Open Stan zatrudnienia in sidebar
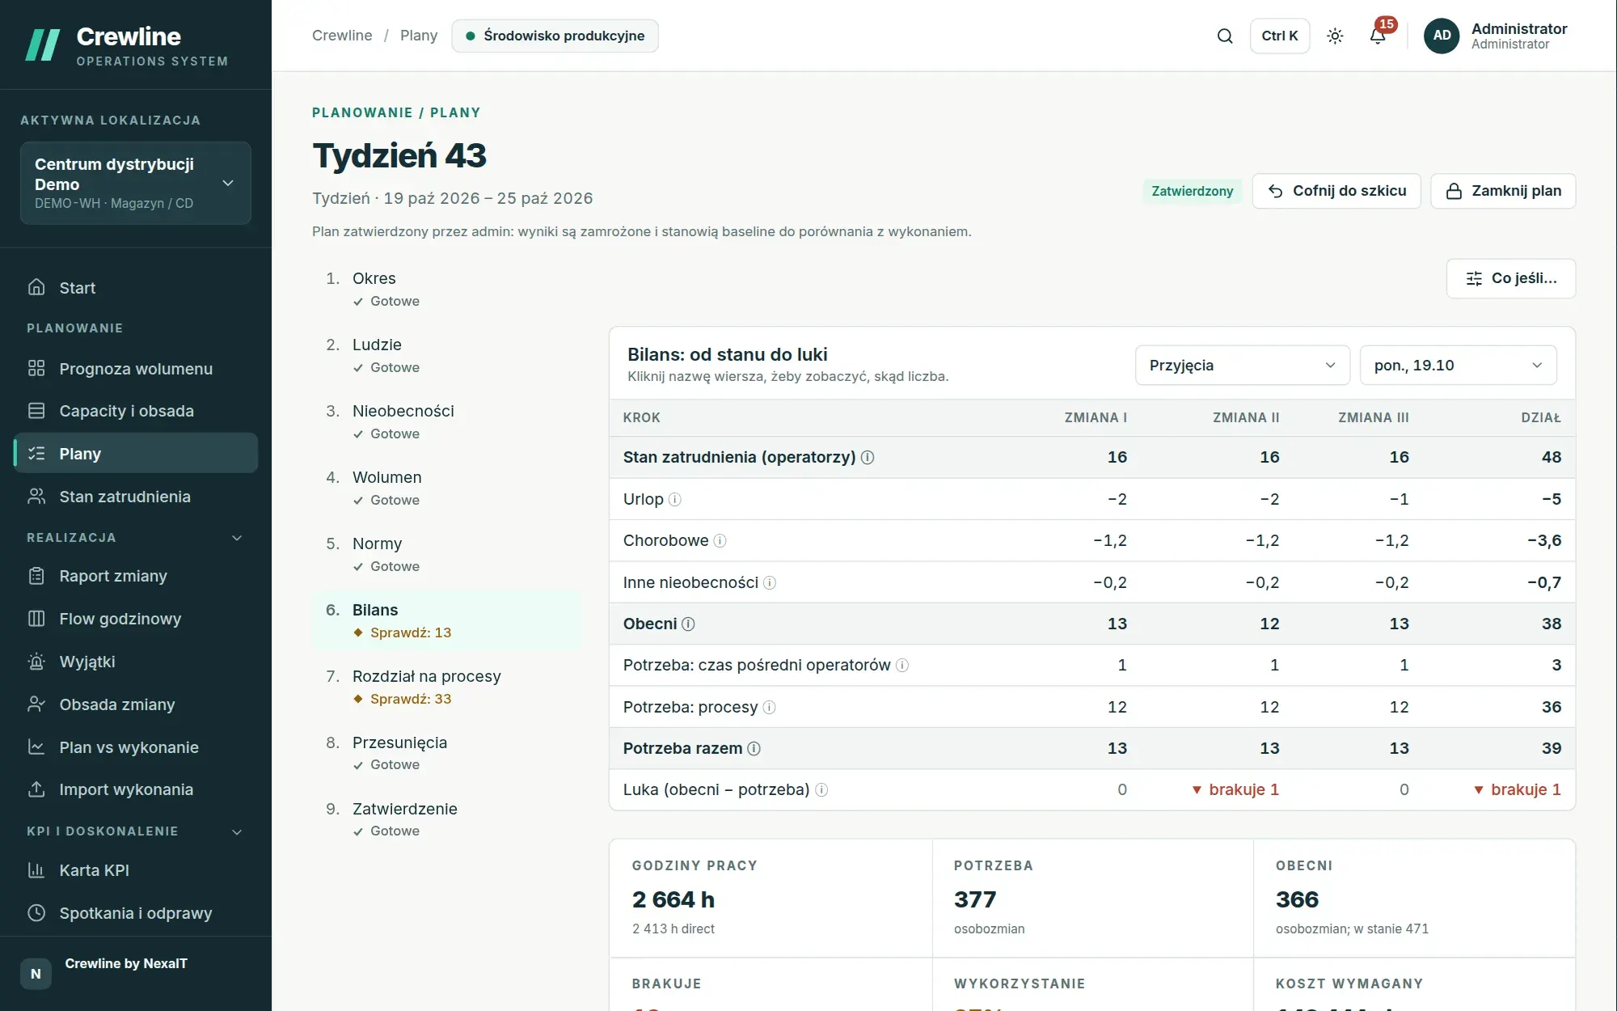 [136, 497]
